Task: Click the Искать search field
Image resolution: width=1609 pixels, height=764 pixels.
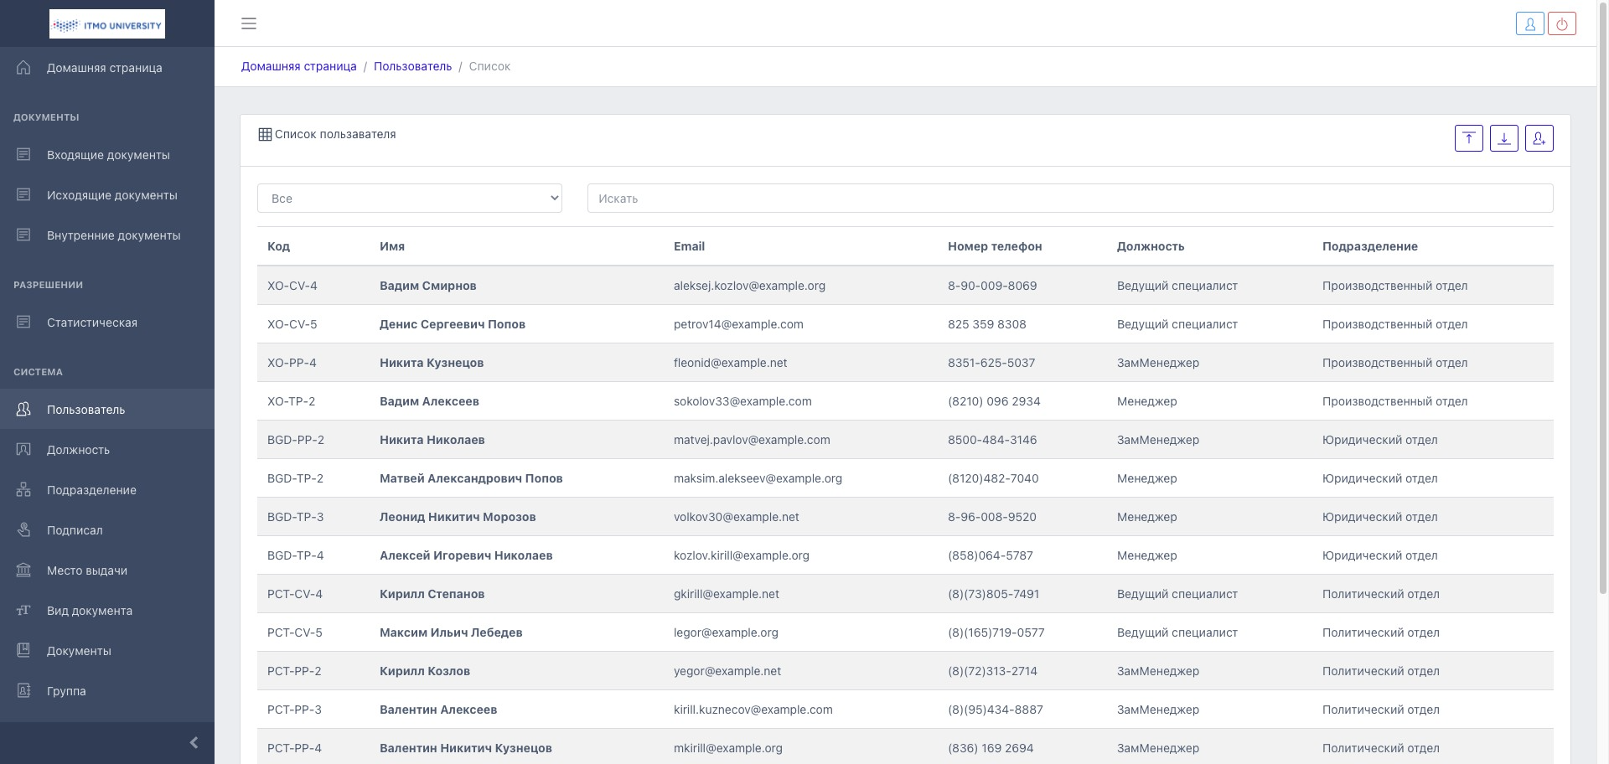Action: point(1069,199)
